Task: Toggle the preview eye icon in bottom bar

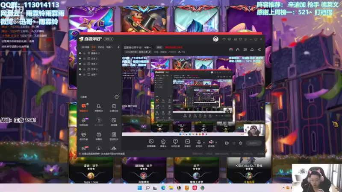Action: coord(234,143)
